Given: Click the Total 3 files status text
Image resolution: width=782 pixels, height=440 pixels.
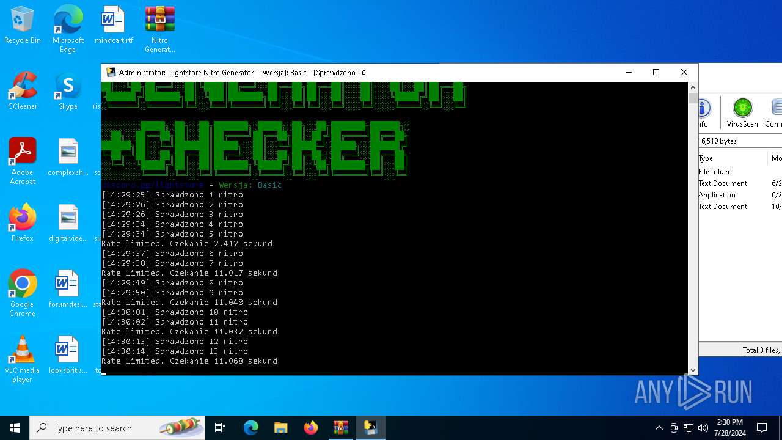Looking at the screenshot, I should (x=761, y=350).
